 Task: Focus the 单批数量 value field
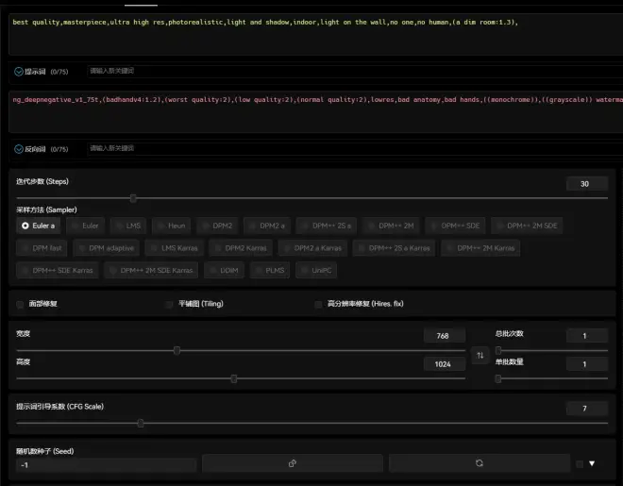[x=587, y=364]
